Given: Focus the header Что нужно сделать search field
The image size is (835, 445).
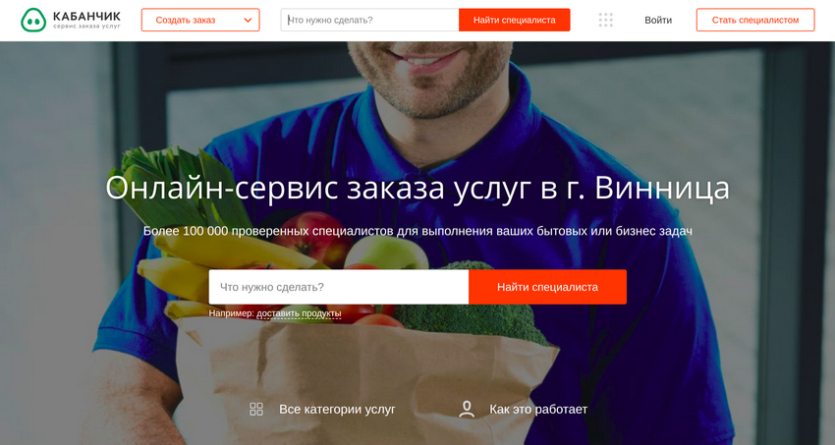Looking at the screenshot, I should (x=369, y=21).
